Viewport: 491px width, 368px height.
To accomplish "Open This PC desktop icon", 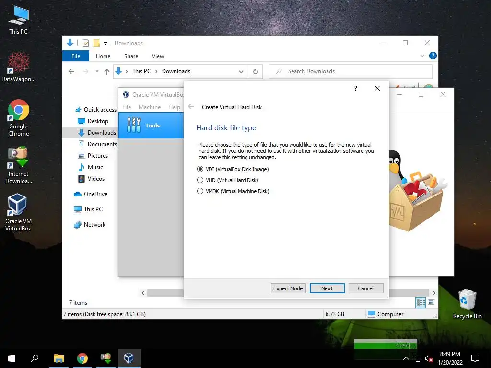I will pos(18,20).
